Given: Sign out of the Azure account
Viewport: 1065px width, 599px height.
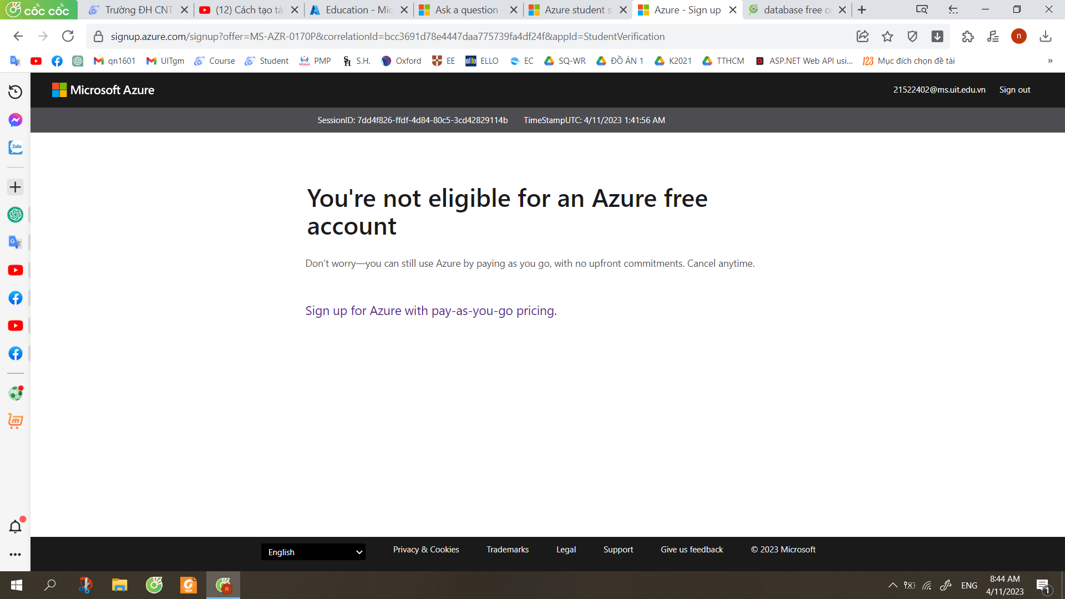Looking at the screenshot, I should 1015,89.
